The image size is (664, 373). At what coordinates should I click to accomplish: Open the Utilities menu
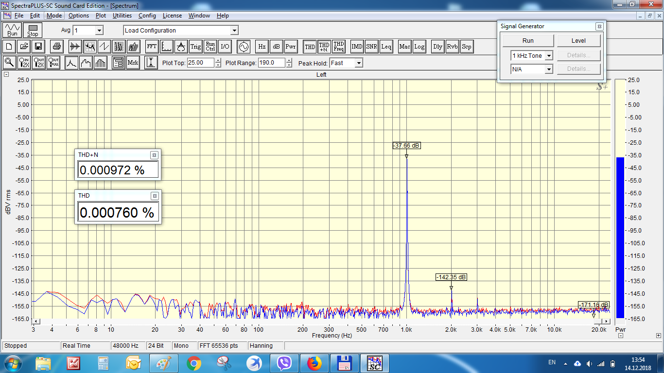click(122, 16)
